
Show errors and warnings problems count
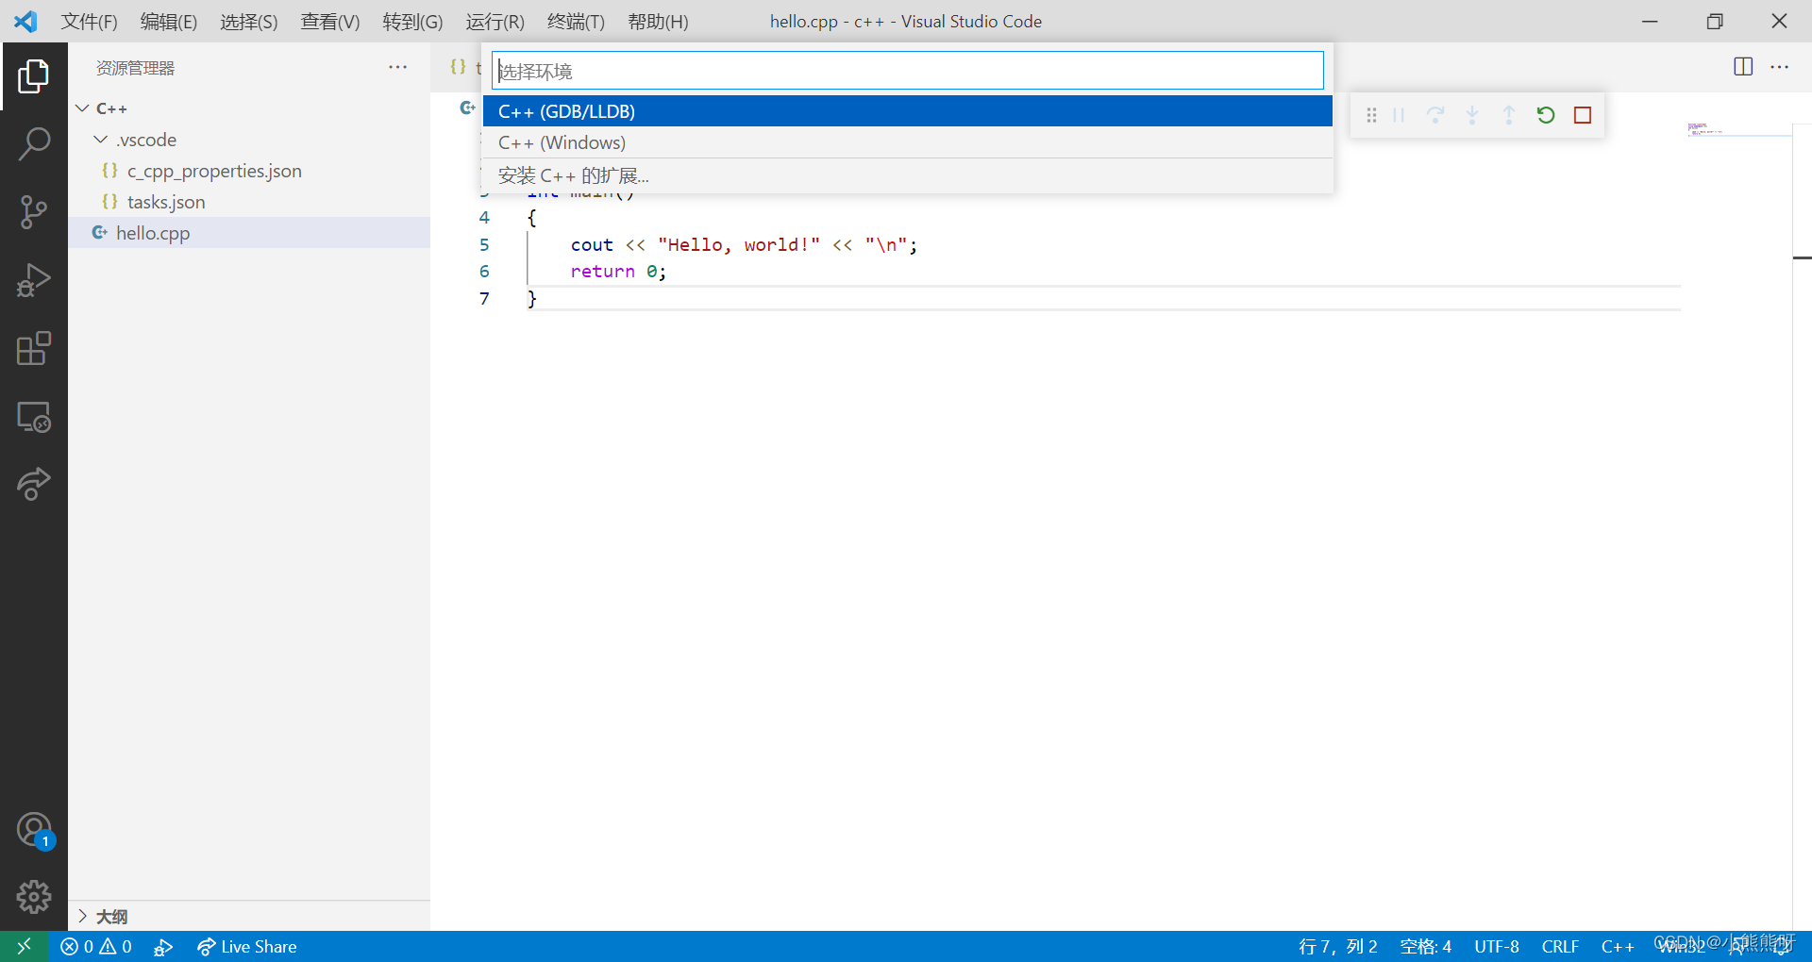pyautogui.click(x=95, y=946)
